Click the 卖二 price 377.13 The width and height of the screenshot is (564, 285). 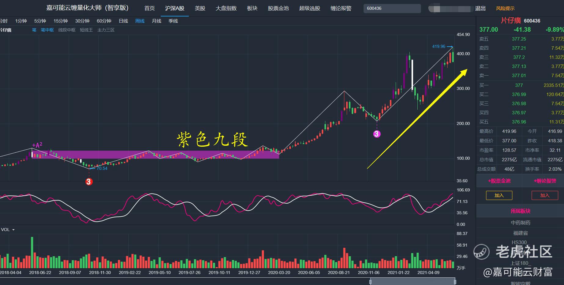click(519, 66)
